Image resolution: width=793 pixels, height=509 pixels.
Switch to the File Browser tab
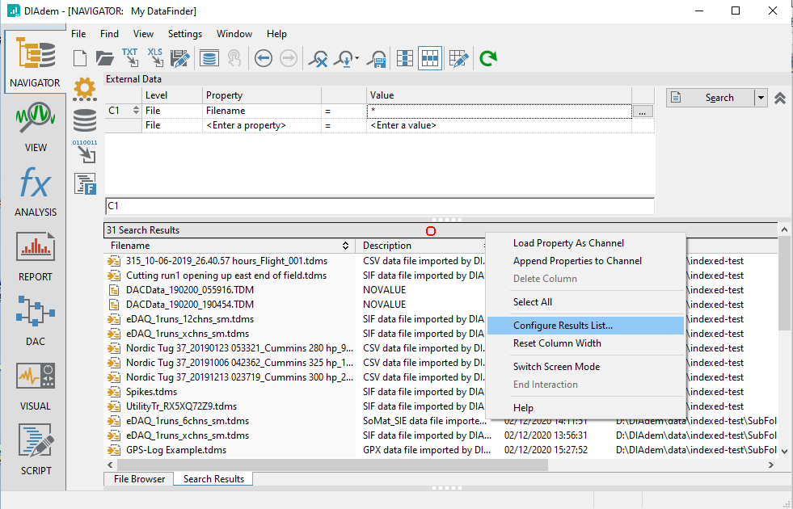point(139,479)
